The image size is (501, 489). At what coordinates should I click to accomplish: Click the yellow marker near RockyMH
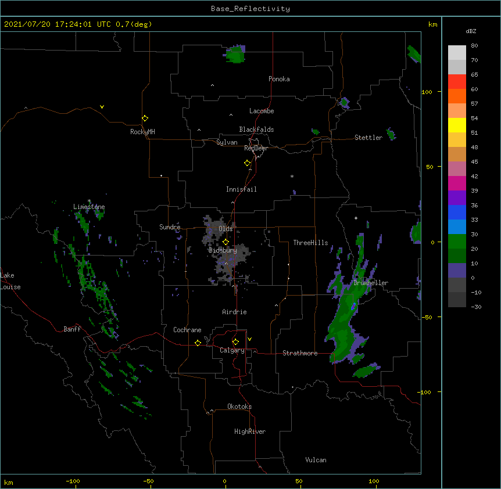(145, 118)
